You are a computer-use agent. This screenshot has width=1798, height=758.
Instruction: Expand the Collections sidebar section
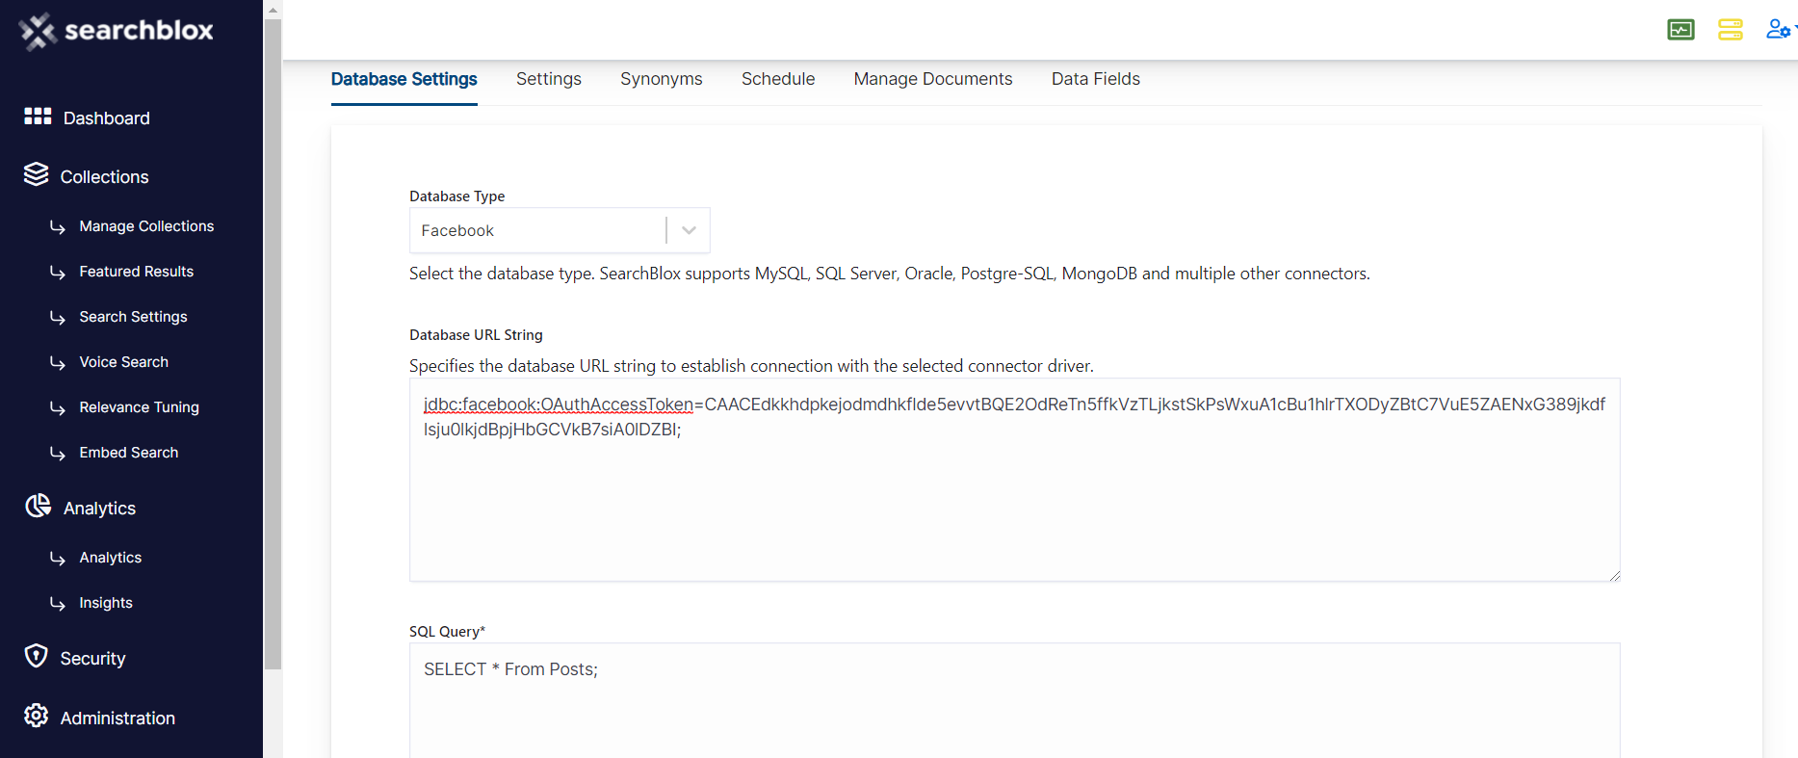pos(105,177)
